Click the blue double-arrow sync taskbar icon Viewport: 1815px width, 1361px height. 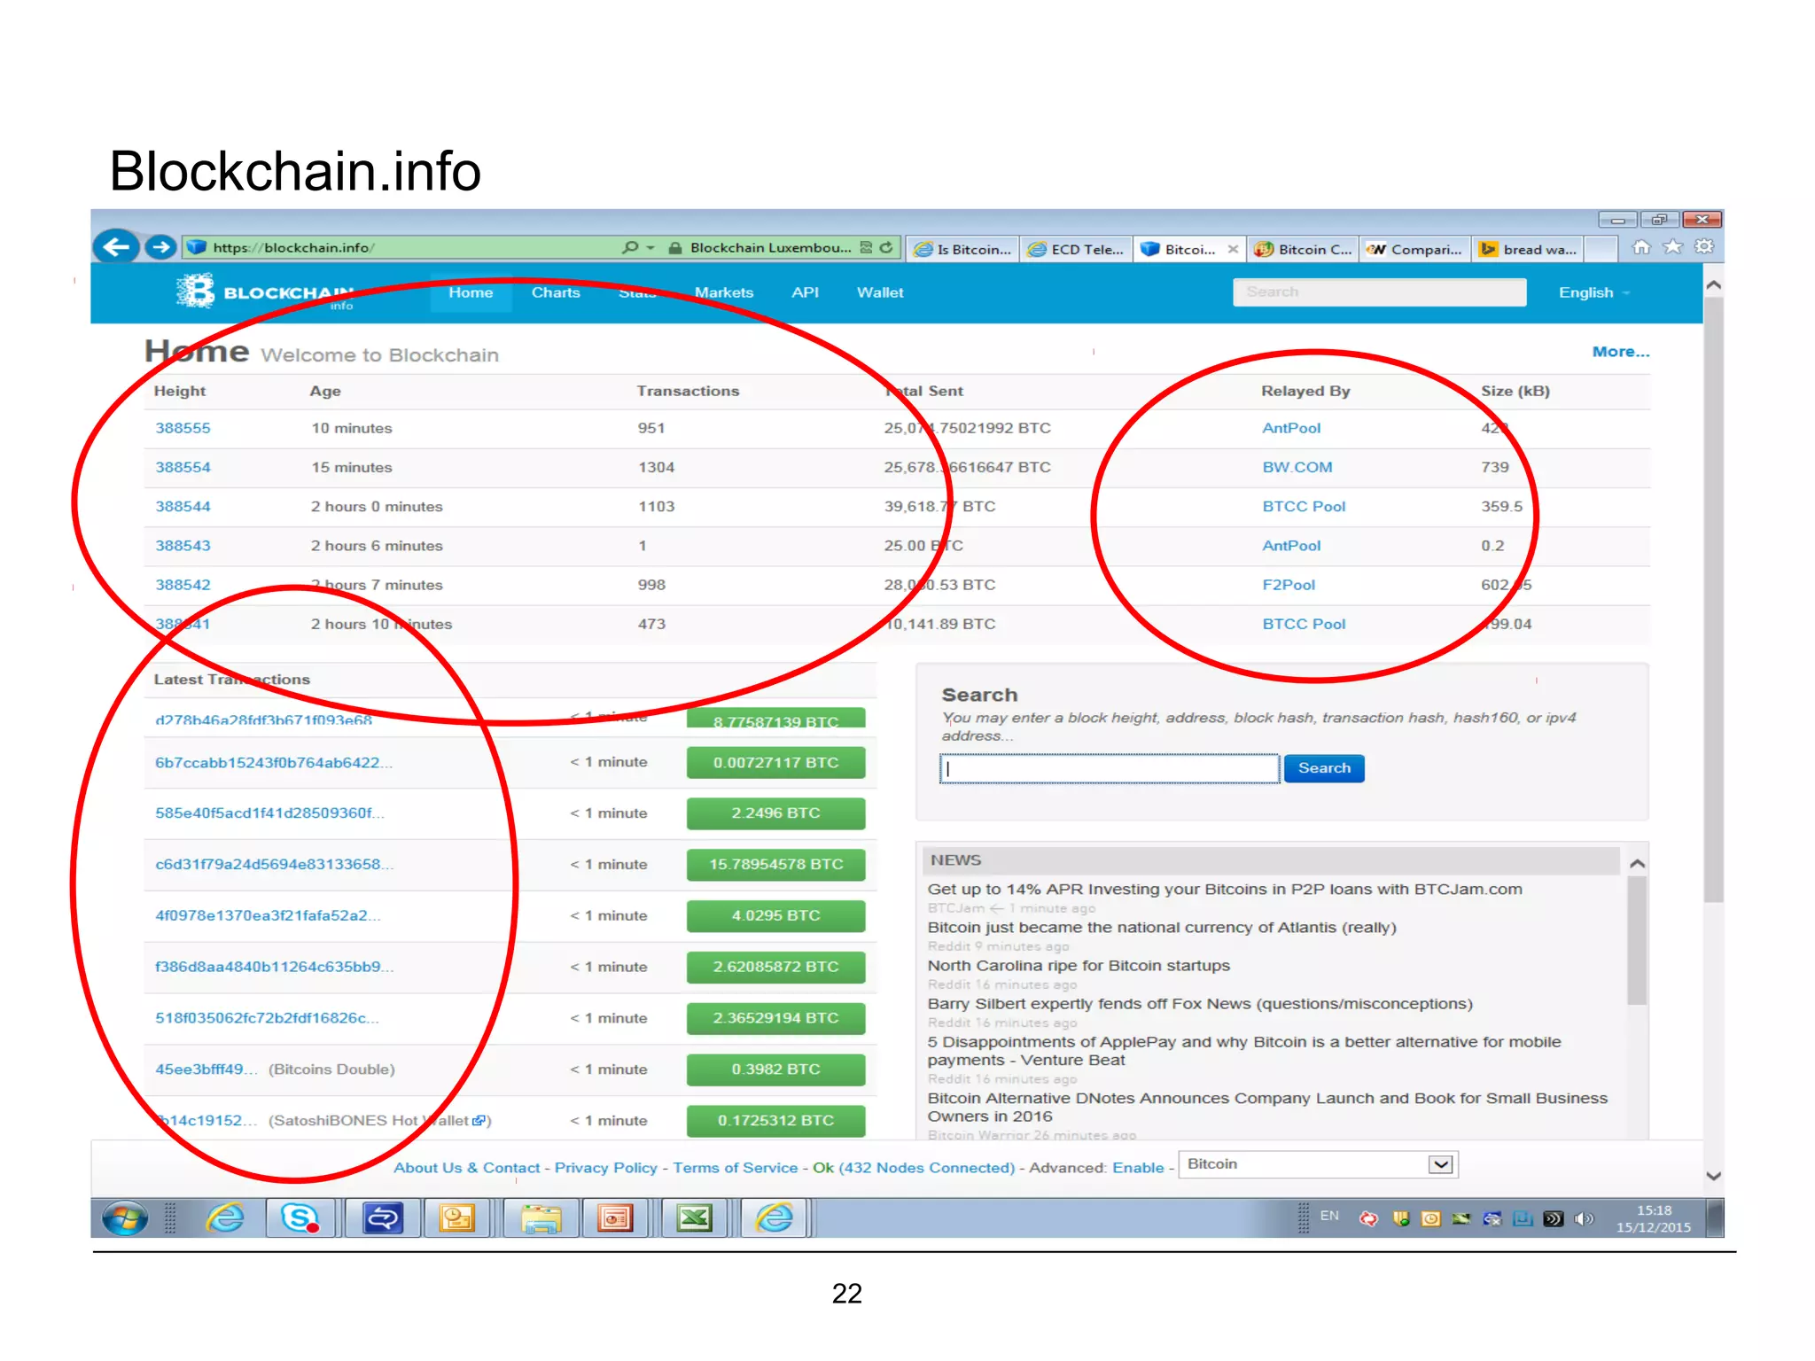(382, 1218)
